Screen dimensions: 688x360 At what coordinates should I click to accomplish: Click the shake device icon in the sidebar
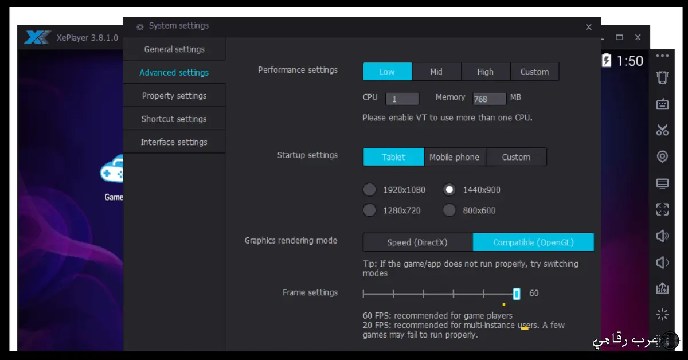pyautogui.click(x=662, y=78)
